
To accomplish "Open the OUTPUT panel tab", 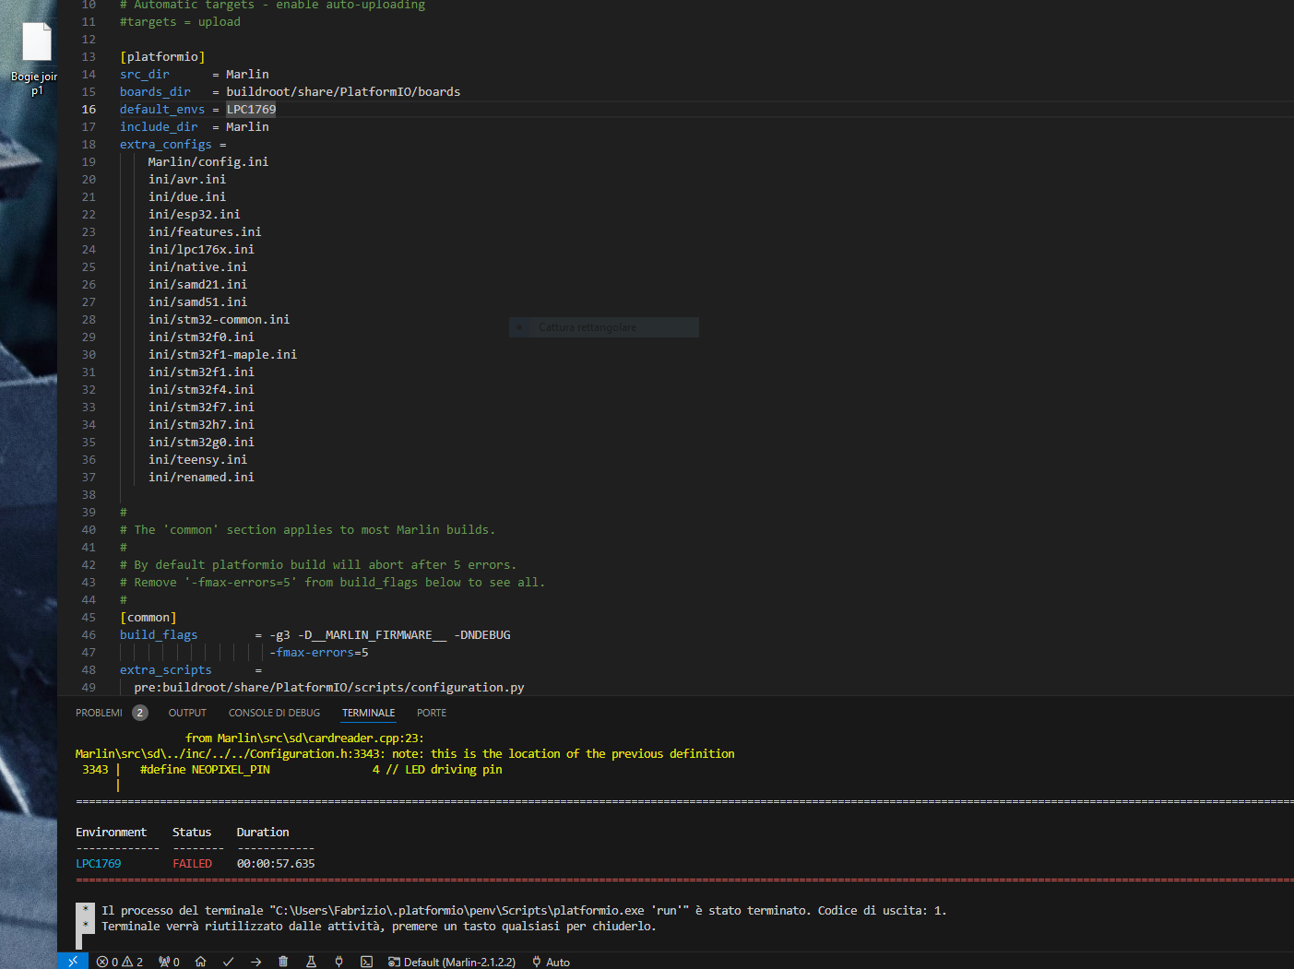I will (187, 713).
